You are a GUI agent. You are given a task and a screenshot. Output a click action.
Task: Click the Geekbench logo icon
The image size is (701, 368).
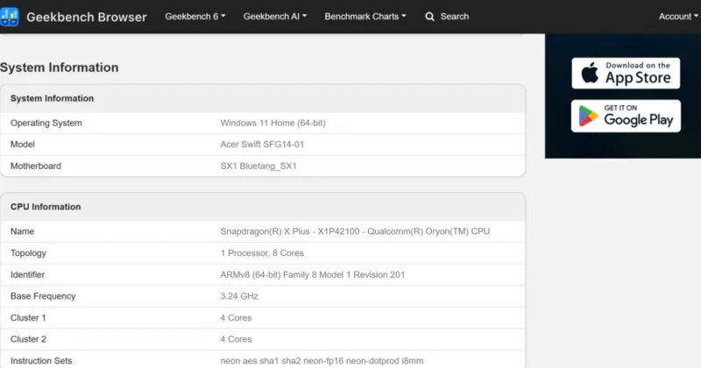9,17
